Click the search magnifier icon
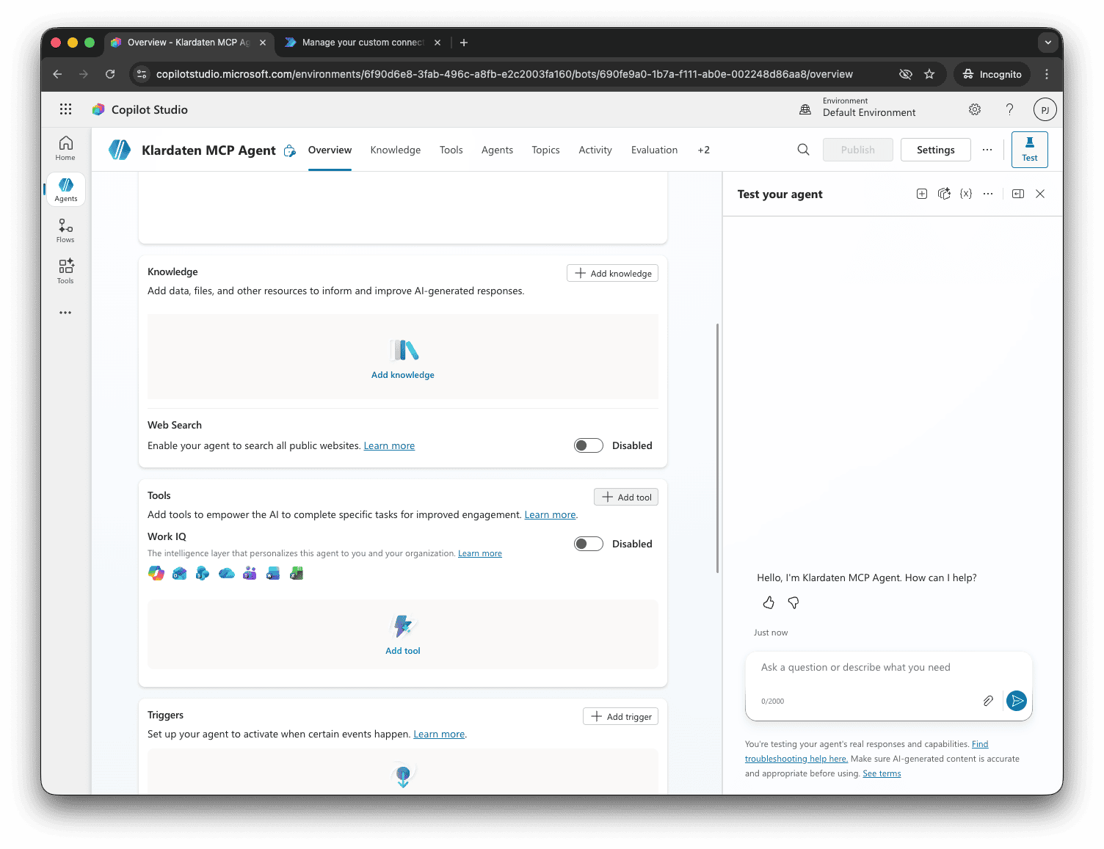 pos(804,150)
